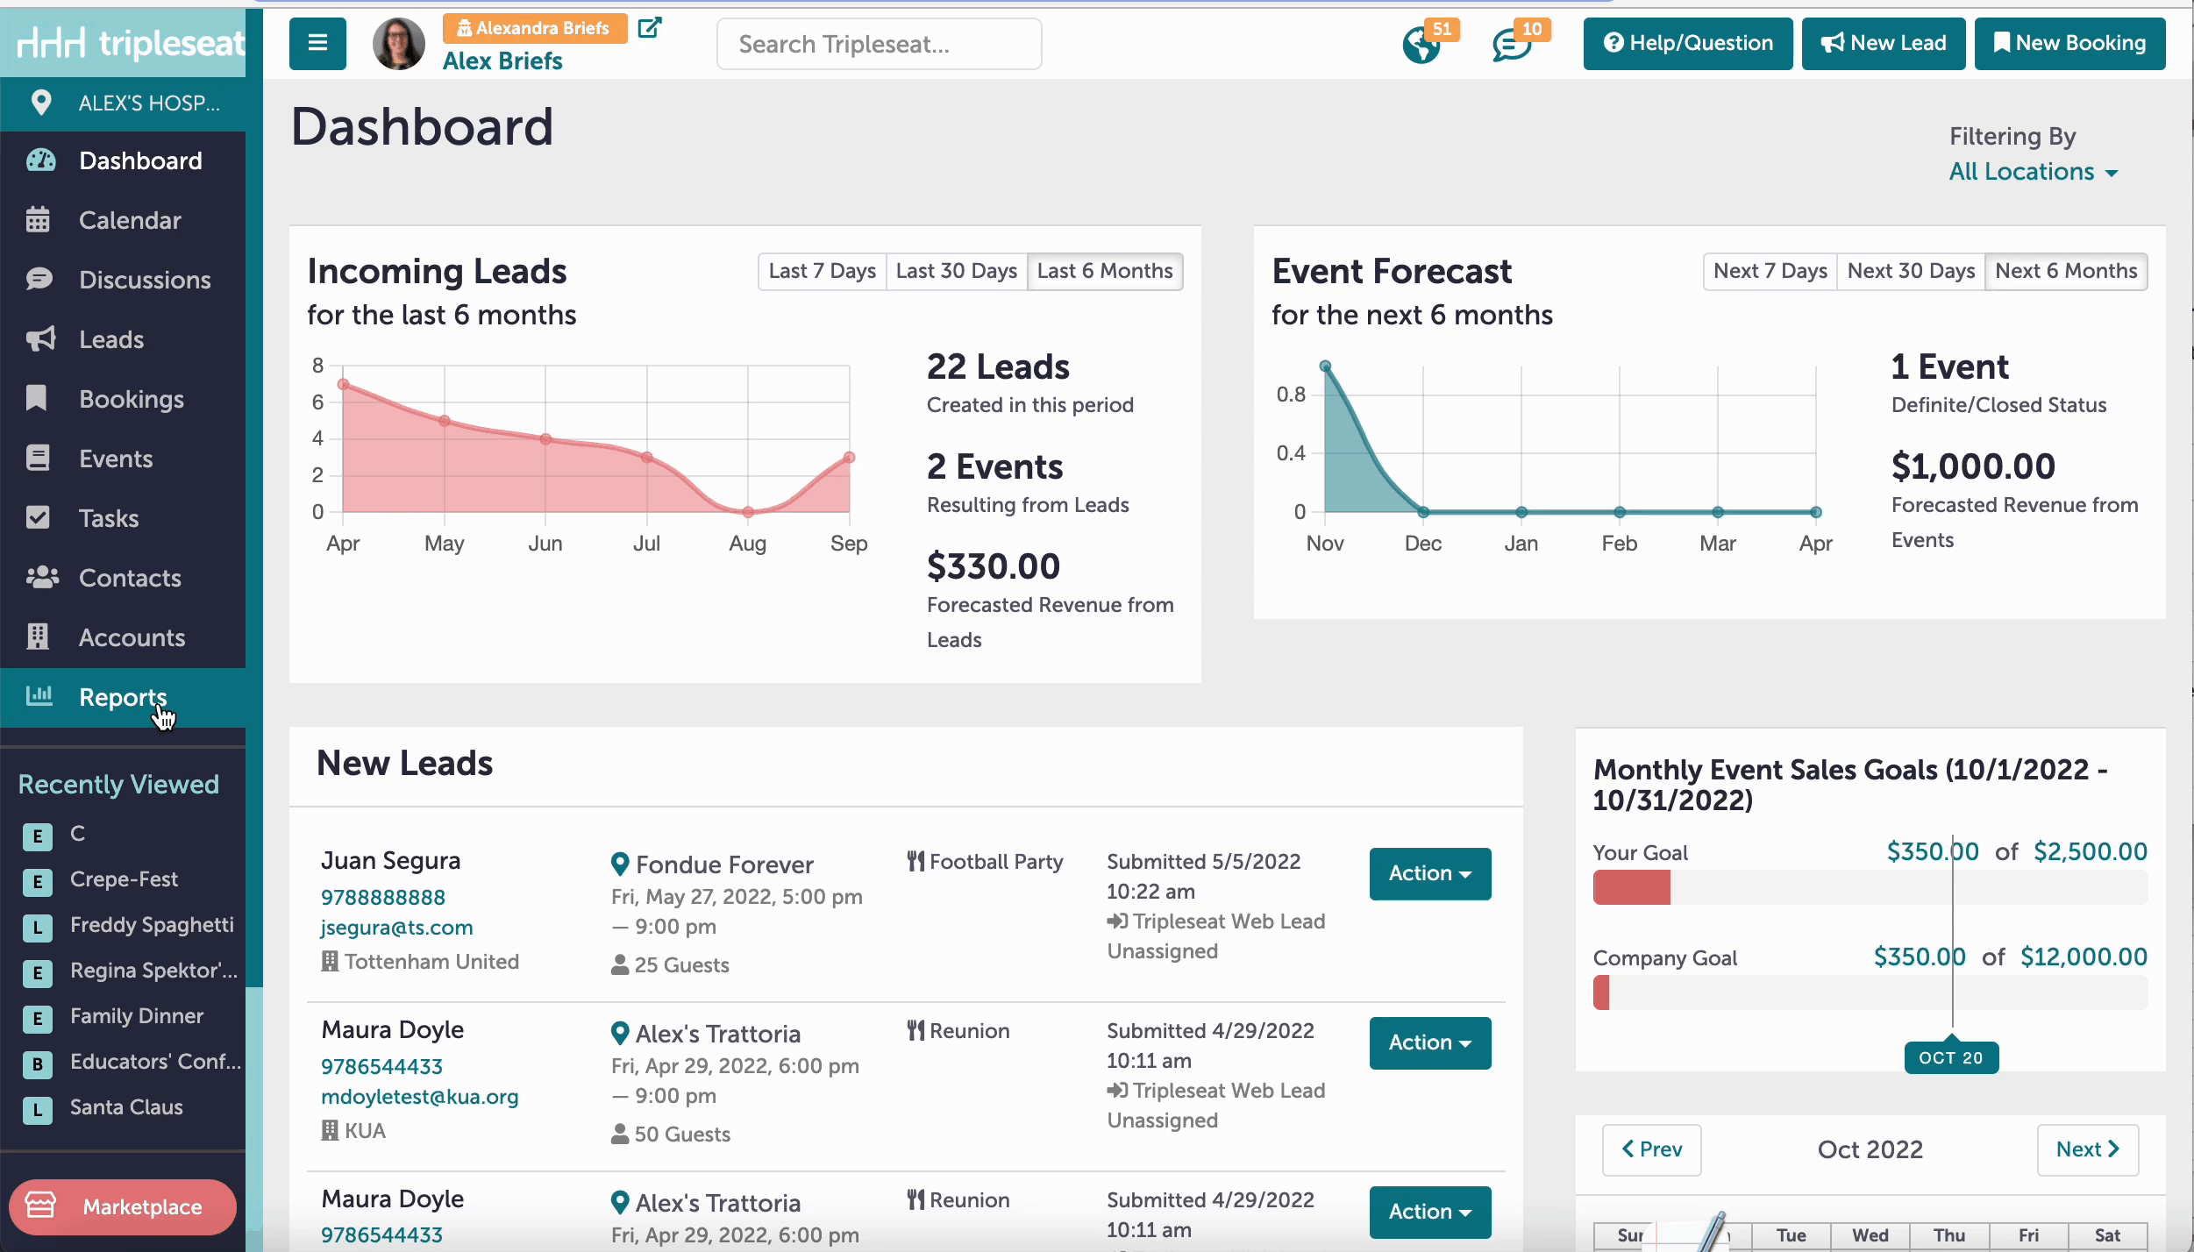Click the L badge next to Freddy Spaghetti
This screenshot has width=2194, height=1252.
[38, 928]
